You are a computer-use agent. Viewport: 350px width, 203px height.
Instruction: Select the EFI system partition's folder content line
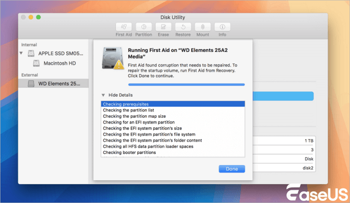point(173,140)
